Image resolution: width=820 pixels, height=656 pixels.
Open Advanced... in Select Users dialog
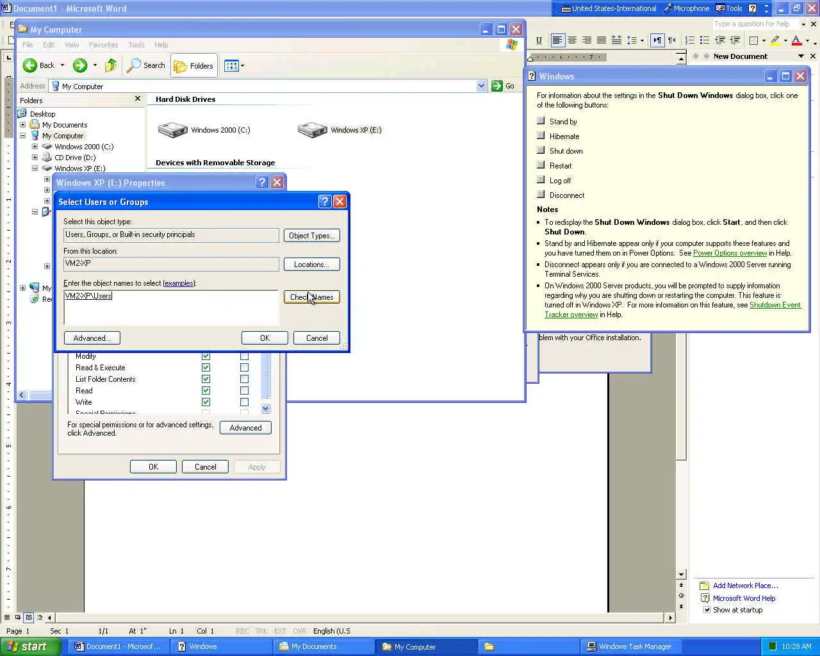[92, 338]
